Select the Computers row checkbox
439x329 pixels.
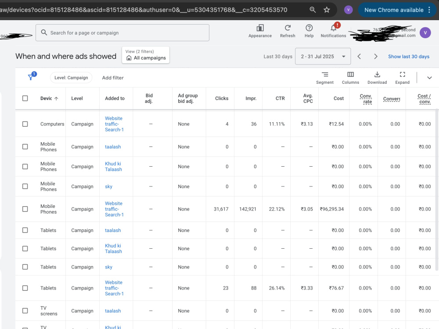point(25,124)
